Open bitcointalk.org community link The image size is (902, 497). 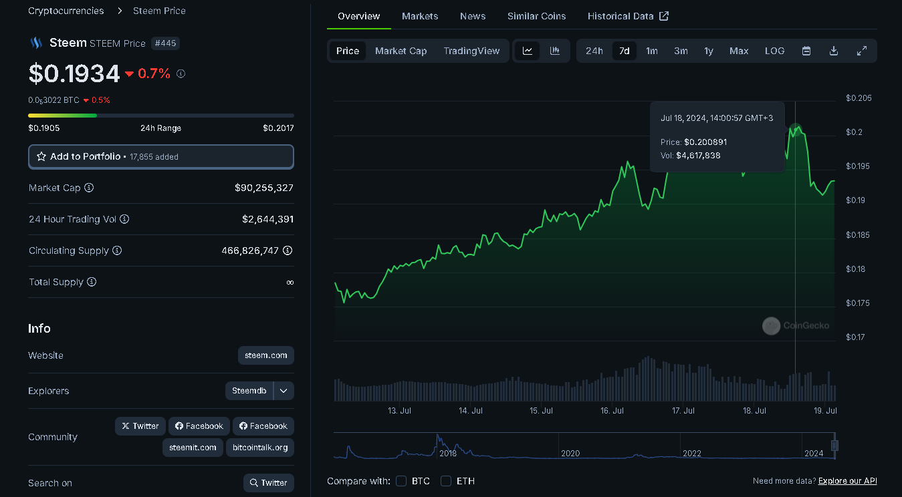(260, 448)
